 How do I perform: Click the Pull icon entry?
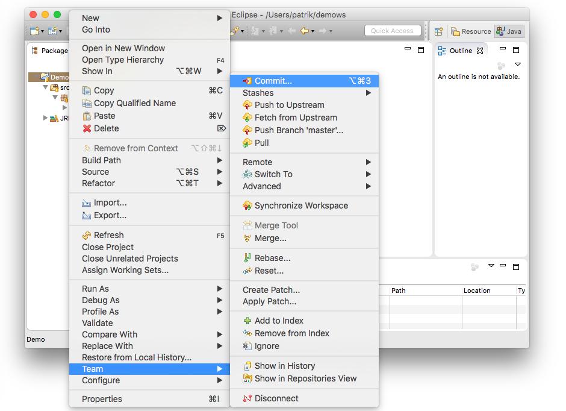[247, 143]
